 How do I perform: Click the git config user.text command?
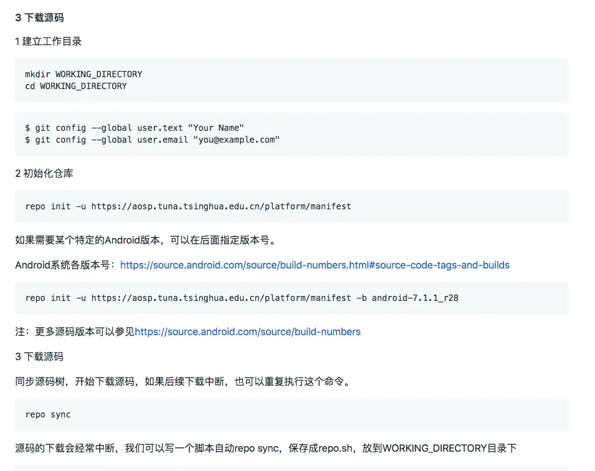[135, 127]
